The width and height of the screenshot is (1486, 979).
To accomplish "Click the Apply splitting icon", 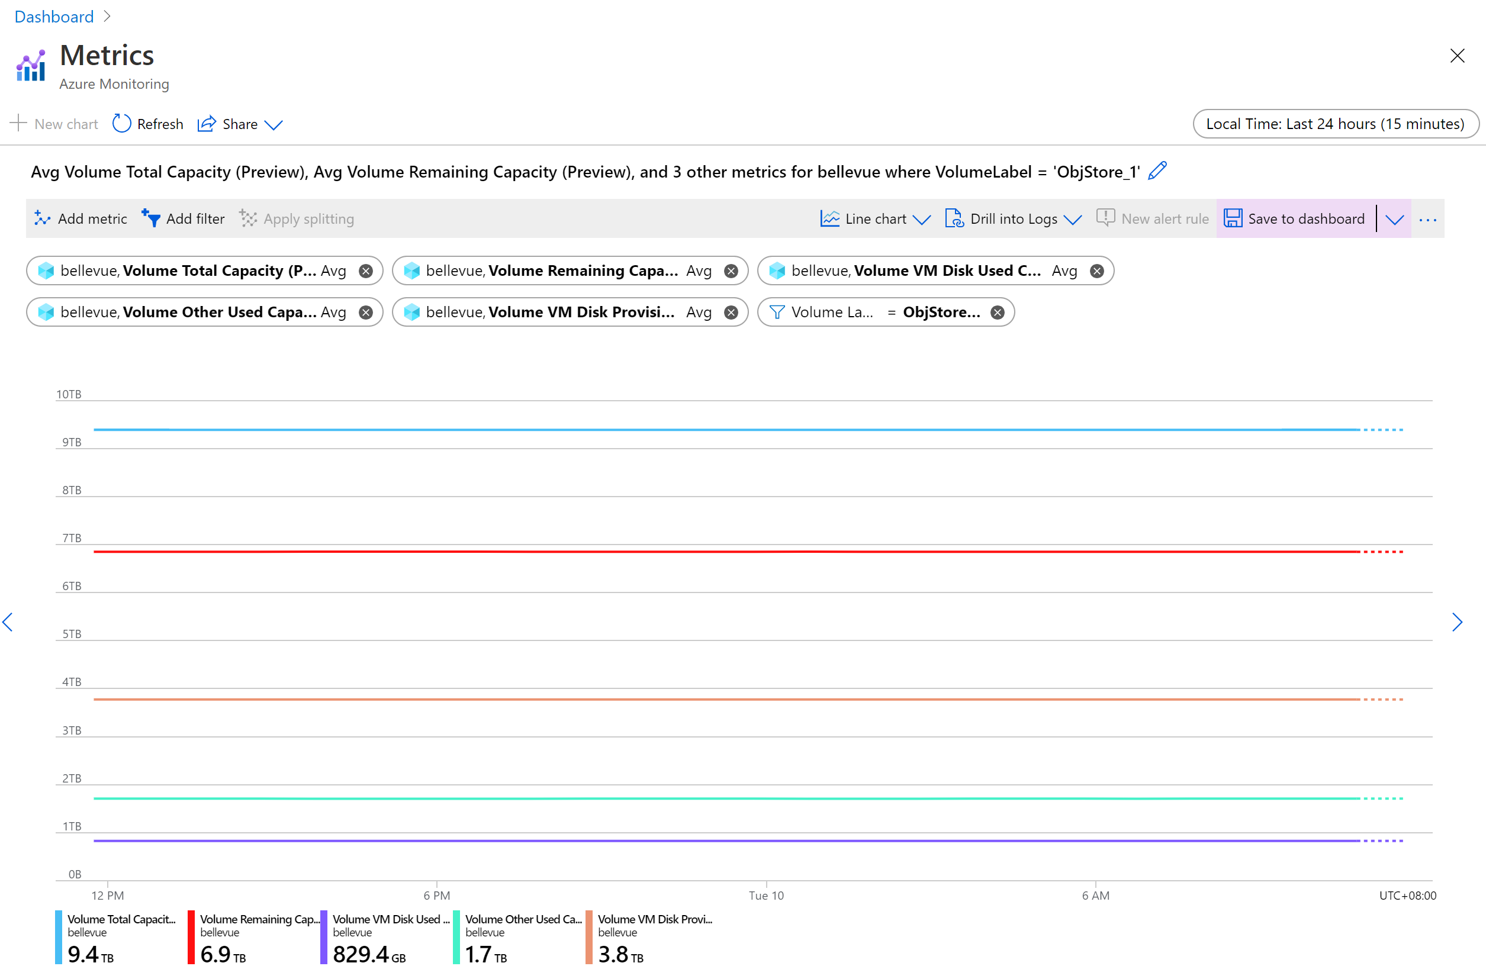I will (x=247, y=218).
